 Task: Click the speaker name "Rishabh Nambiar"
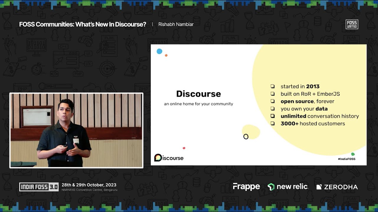[x=176, y=24]
